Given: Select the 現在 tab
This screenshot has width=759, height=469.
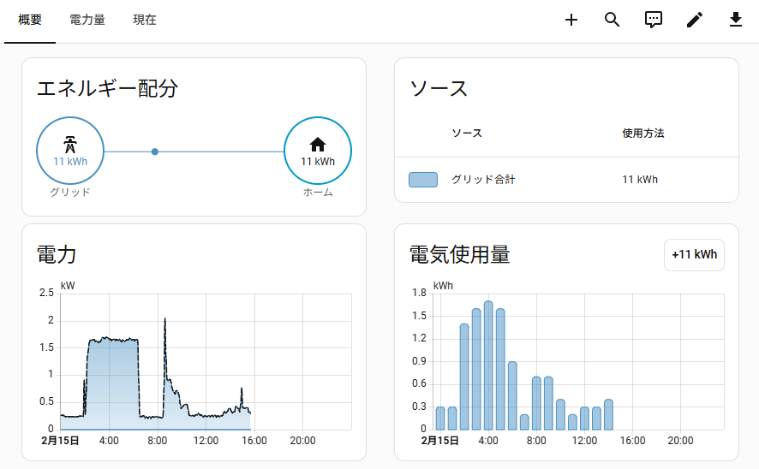Looking at the screenshot, I should pos(145,20).
